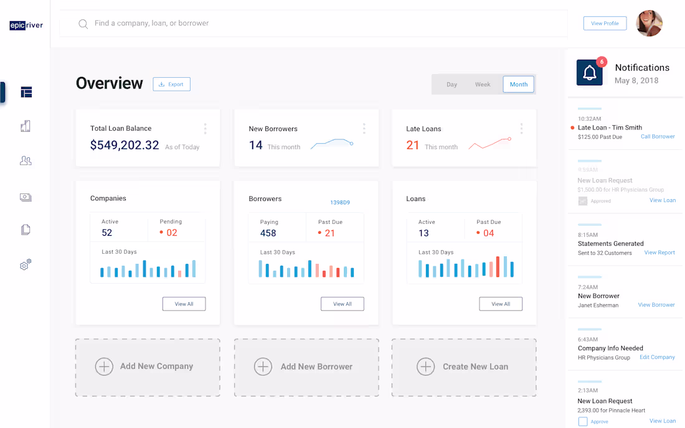Open the dashboard overview sidebar icon

point(26,92)
